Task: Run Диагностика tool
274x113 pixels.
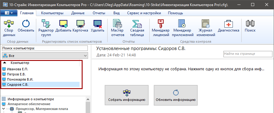Action: click(228, 26)
